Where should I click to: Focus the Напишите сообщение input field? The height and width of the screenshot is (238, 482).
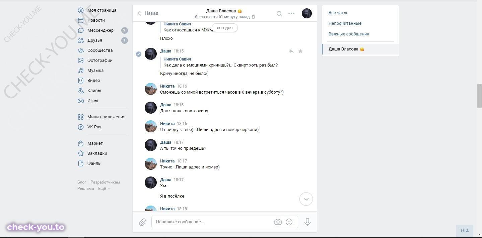(x=213, y=222)
